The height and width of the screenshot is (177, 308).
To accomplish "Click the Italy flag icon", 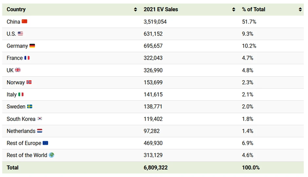I will point(21,95).
